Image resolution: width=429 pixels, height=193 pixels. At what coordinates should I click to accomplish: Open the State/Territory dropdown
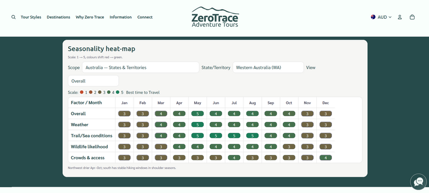pos(268,67)
